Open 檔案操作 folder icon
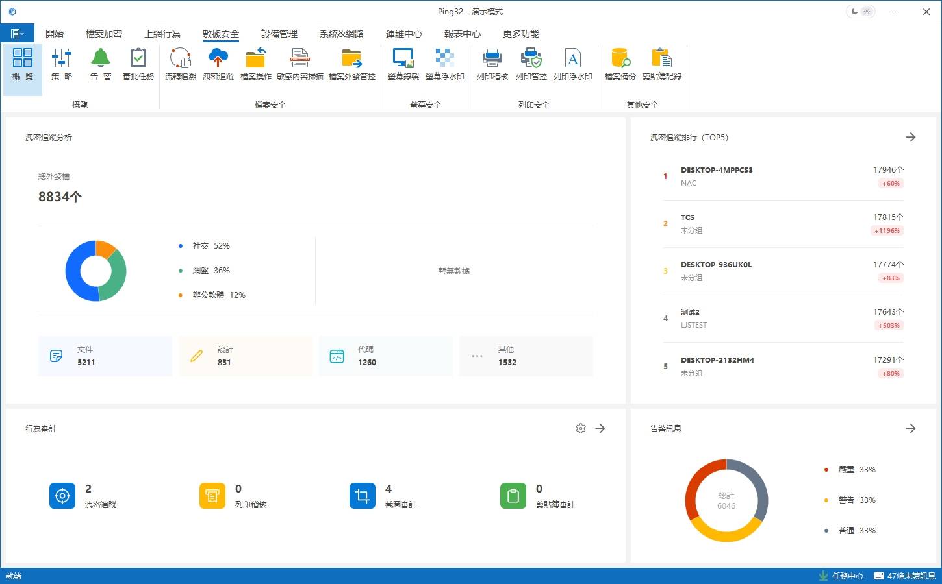Image resolution: width=942 pixels, height=584 pixels. coord(255,64)
